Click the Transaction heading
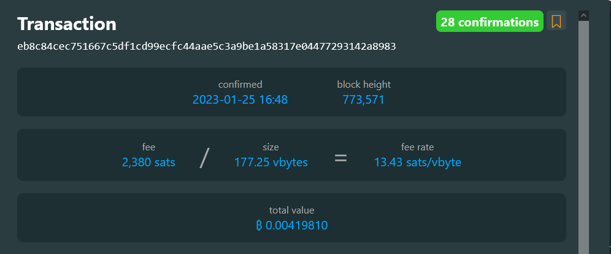The width and height of the screenshot is (611, 254). point(67,24)
